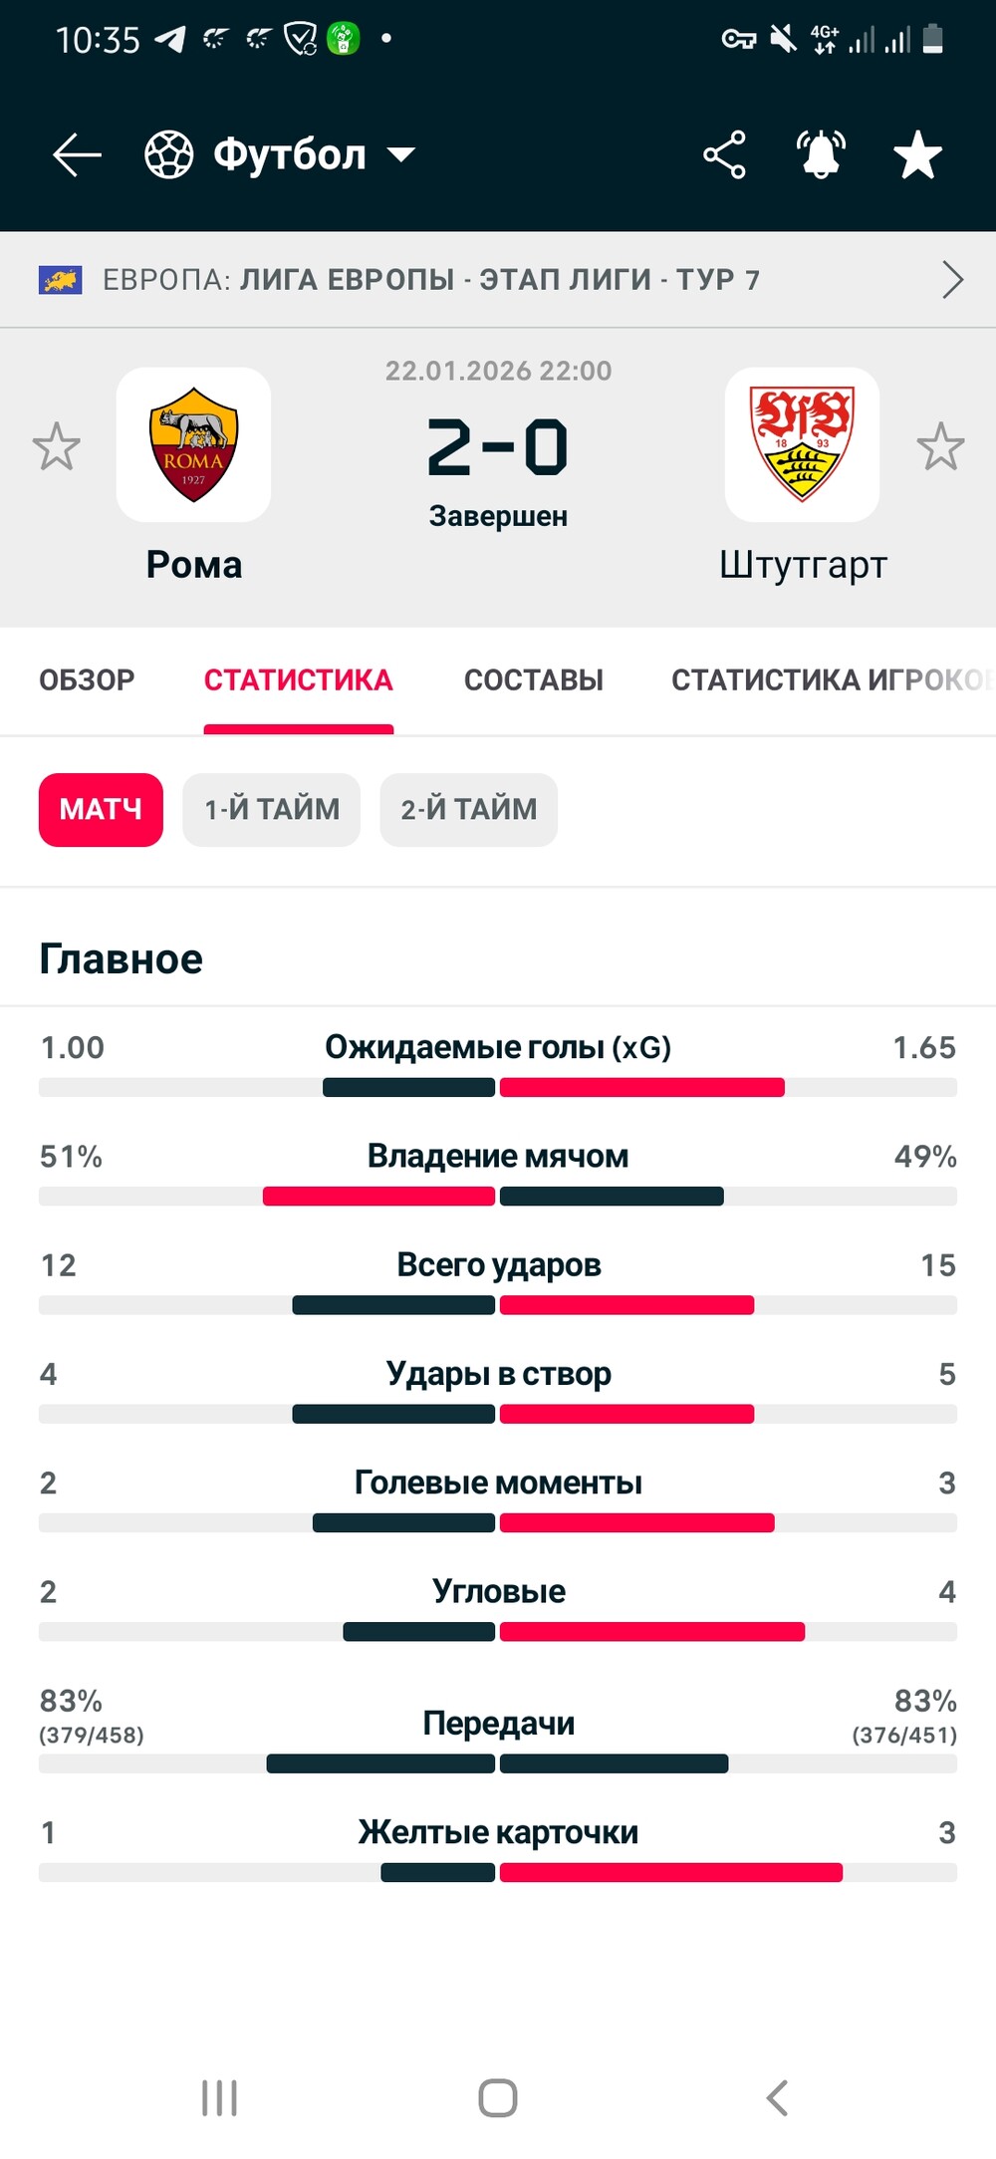Toggle match notifications bell
The width and height of the screenshot is (996, 2159).
(821, 155)
